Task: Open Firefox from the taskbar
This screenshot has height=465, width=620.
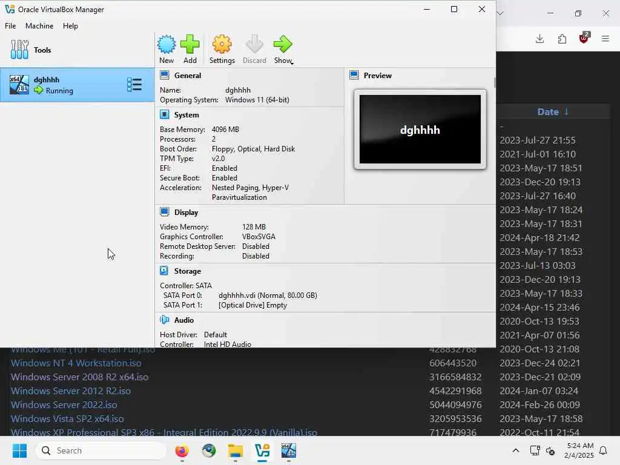Action: tap(182, 450)
